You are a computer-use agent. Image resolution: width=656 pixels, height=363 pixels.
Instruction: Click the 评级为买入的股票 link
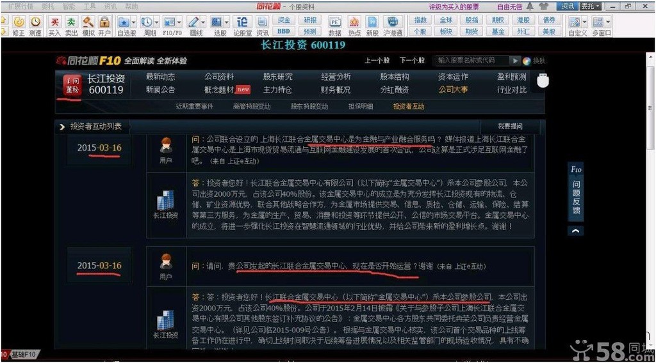pos(454,6)
